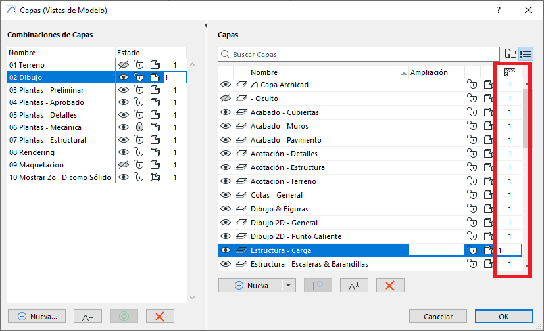
Task: Show the hidden - Oculto layer
Action: coord(226,99)
